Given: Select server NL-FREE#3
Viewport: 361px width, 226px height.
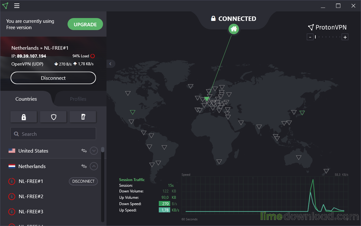Looking at the screenshot, I should click(x=31, y=211).
